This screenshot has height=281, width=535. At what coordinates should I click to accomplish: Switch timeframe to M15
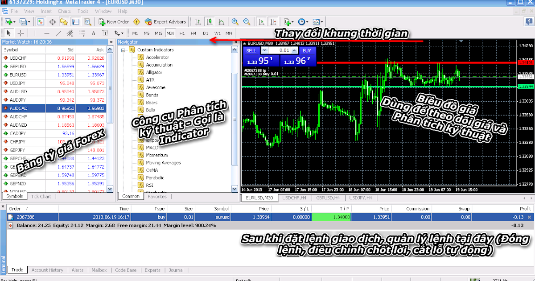(159, 33)
